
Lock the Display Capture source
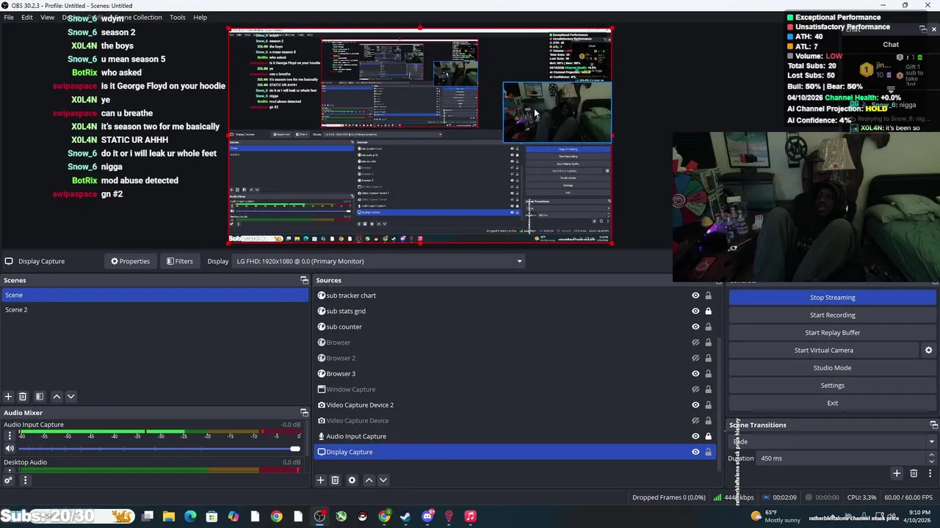[708, 452]
